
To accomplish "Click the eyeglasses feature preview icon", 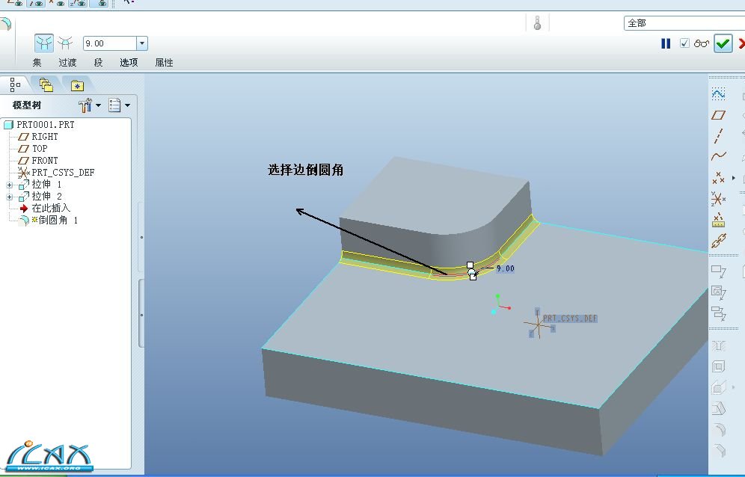I will point(702,43).
